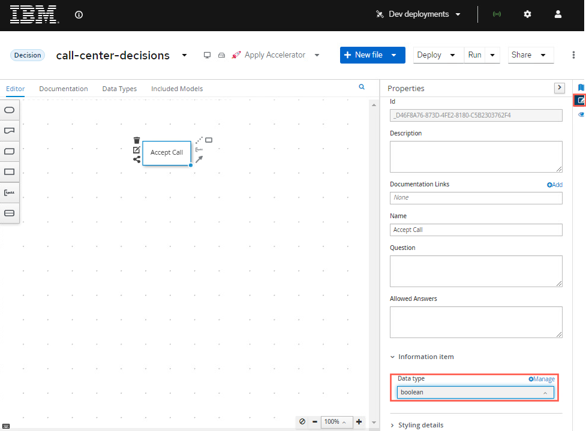Image resolution: width=586 pixels, height=431 pixels.
Task: Click the create decision rectangle icon near node
Action: pyautogui.click(x=209, y=140)
